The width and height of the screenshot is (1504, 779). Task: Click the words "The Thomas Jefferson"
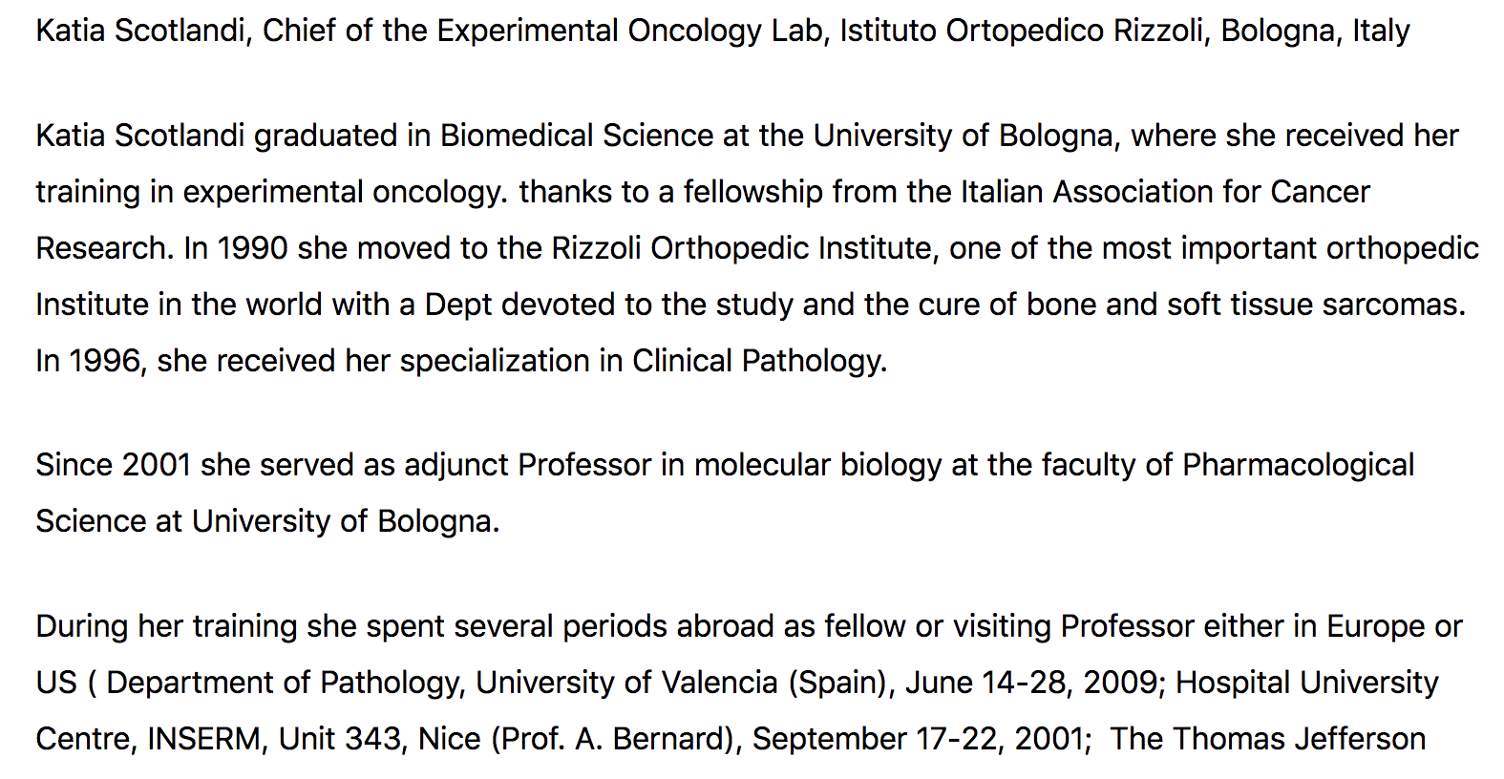1268,740
